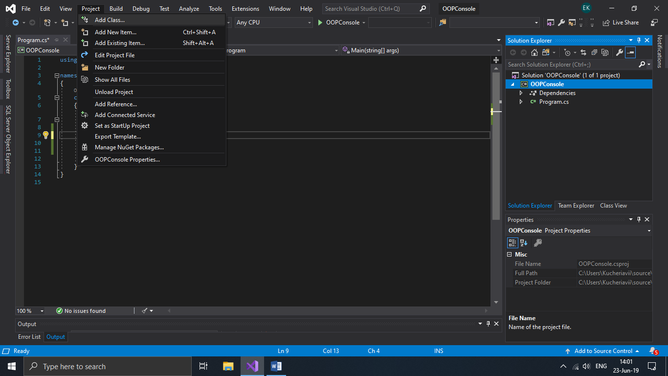668x376 pixels.
Task: Toggle Preview Selected Items in Solution Explorer
Action: click(x=630, y=52)
